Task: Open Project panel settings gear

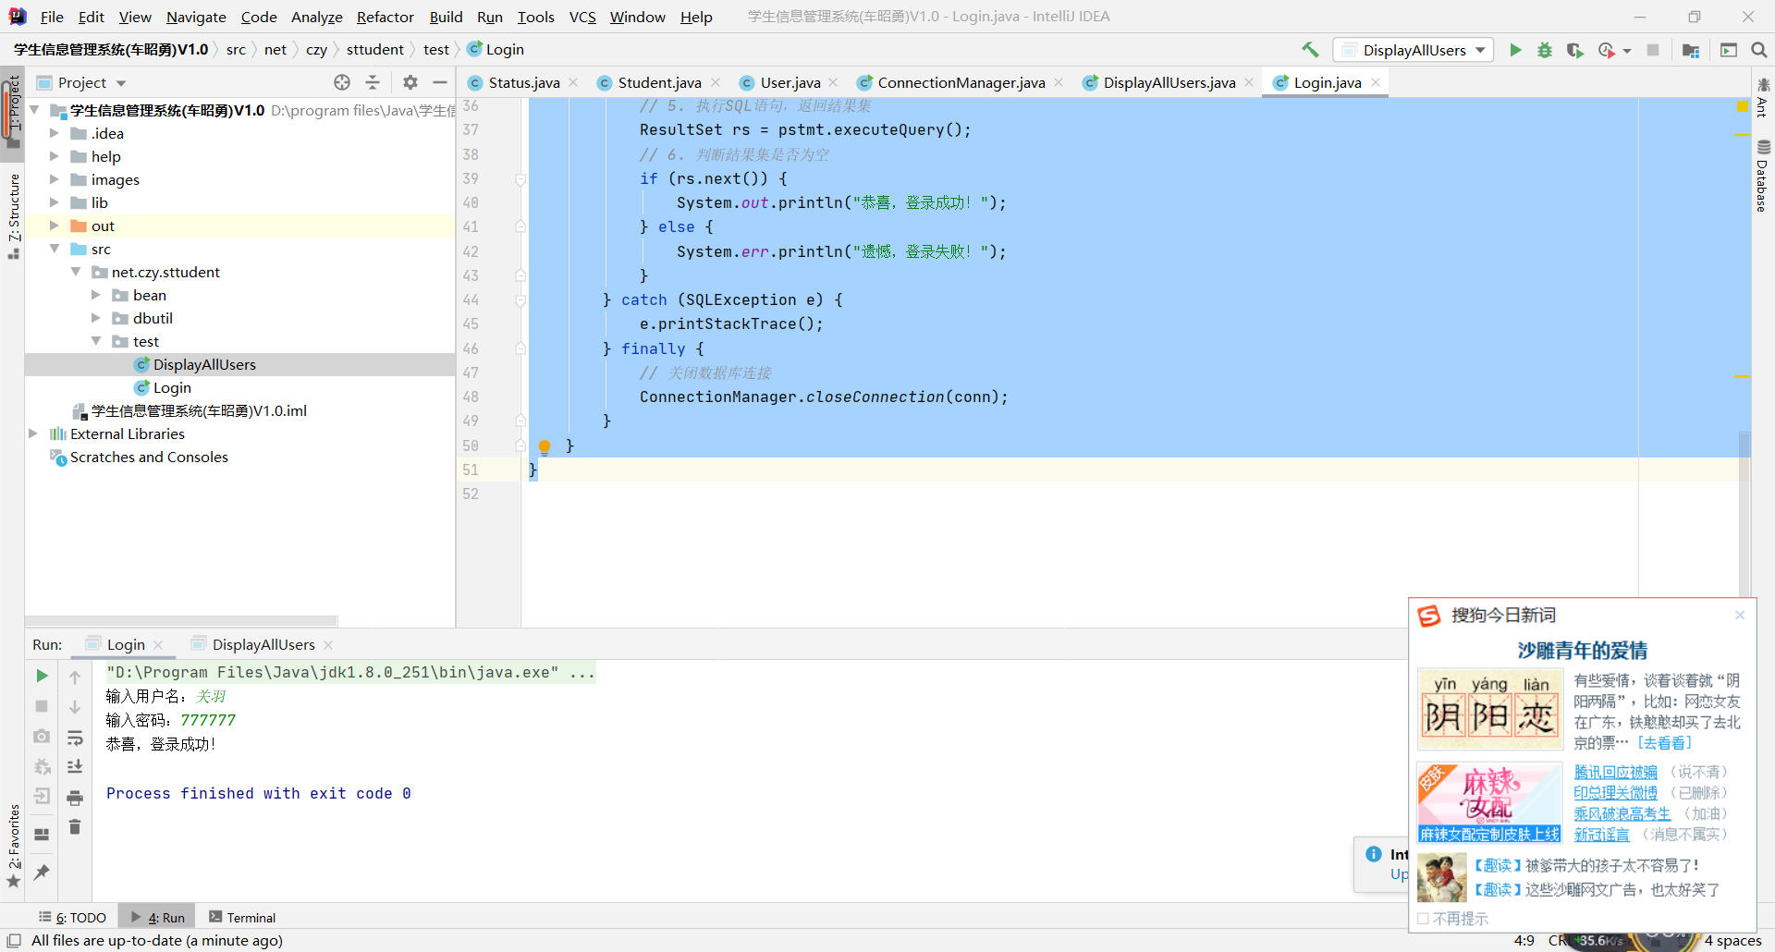Action: click(x=410, y=82)
